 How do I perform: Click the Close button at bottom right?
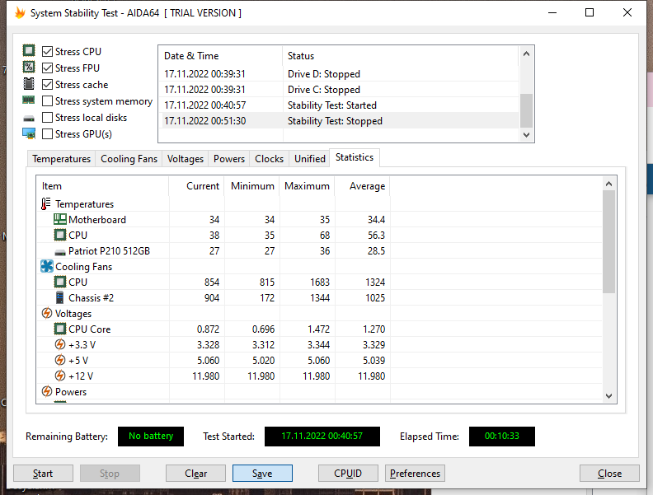609,474
